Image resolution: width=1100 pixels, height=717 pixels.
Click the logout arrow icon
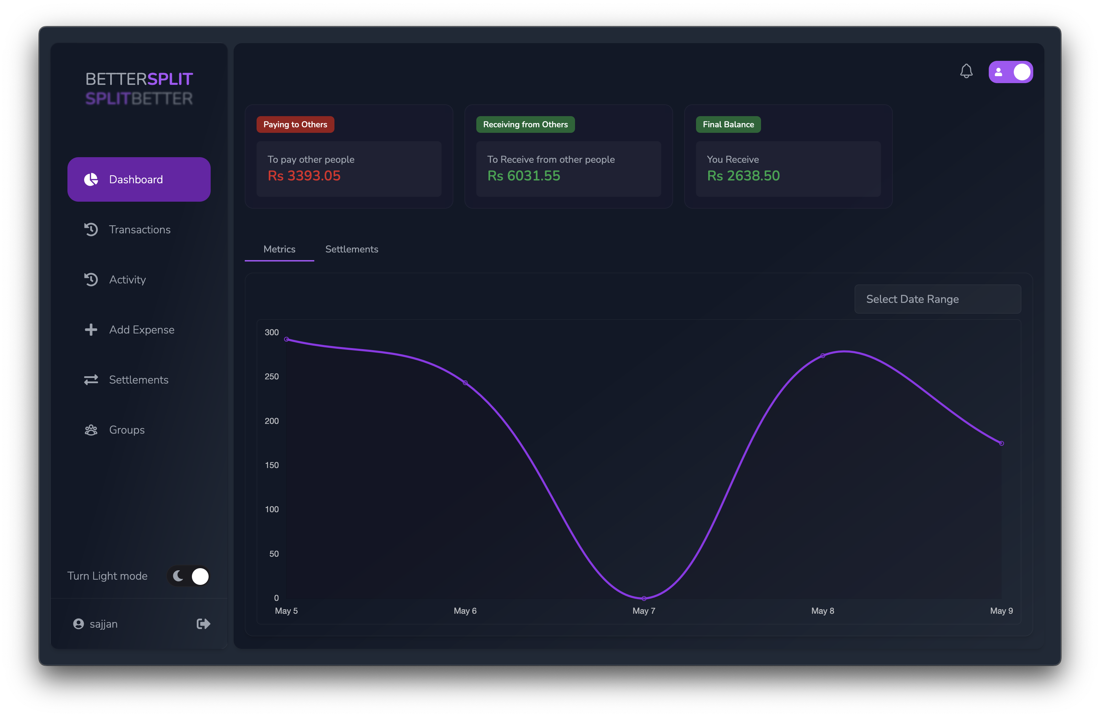tap(203, 623)
